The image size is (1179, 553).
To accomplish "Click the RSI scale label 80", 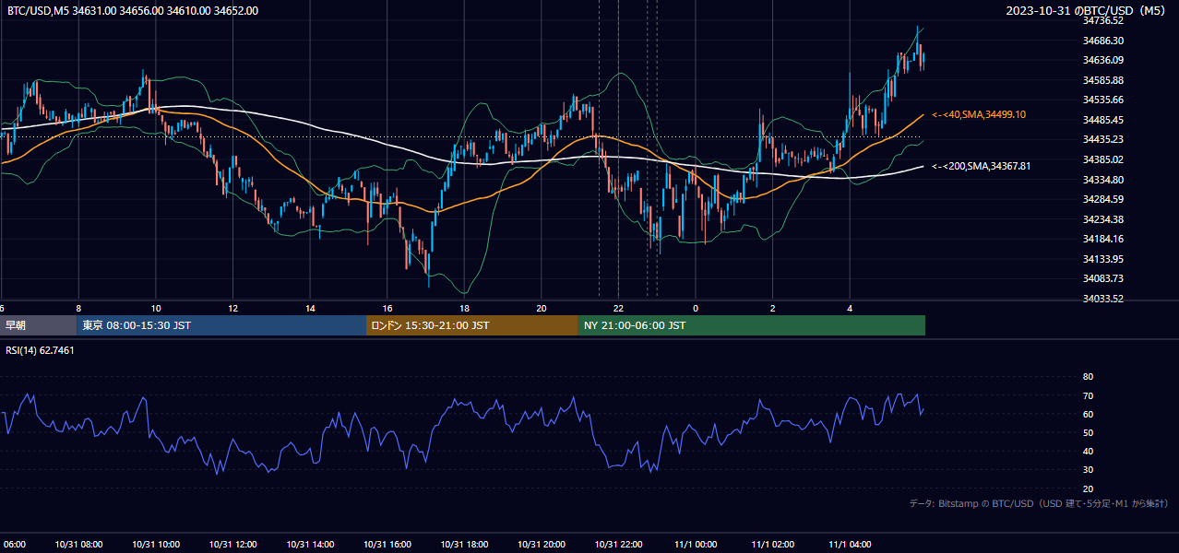I will point(1088,377).
